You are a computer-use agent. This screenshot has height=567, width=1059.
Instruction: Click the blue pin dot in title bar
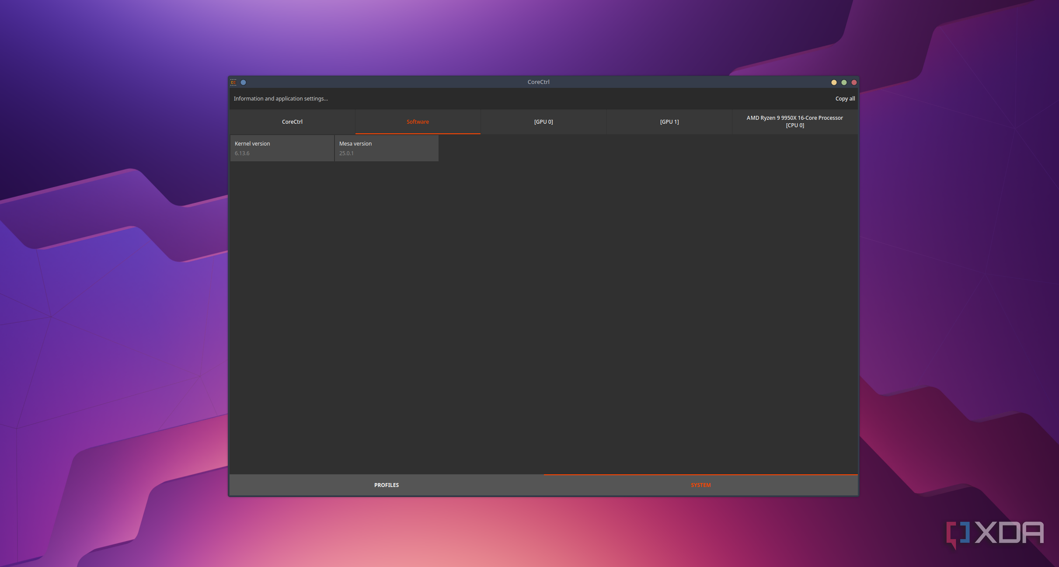244,82
